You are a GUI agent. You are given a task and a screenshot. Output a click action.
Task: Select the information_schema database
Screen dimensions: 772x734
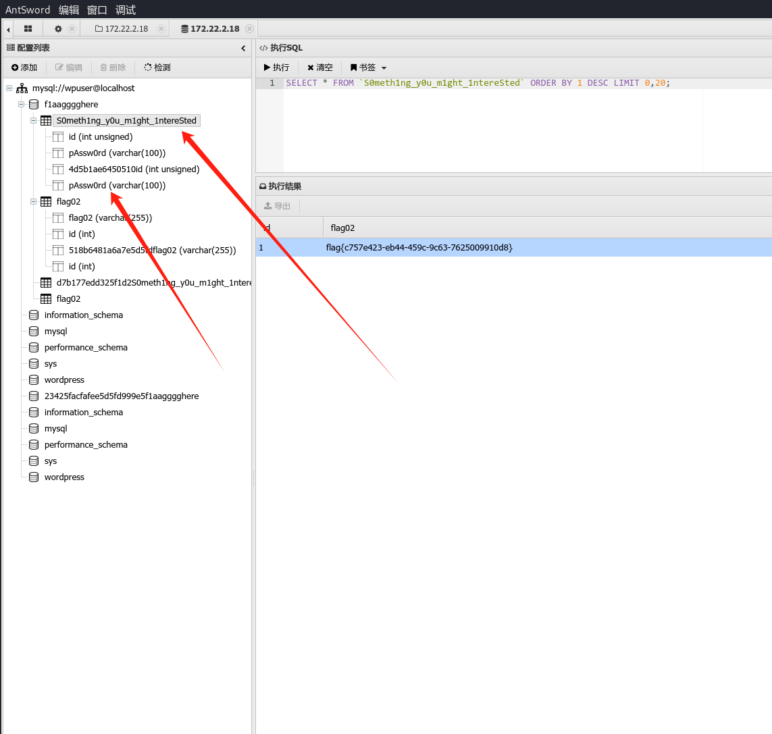[83, 315]
